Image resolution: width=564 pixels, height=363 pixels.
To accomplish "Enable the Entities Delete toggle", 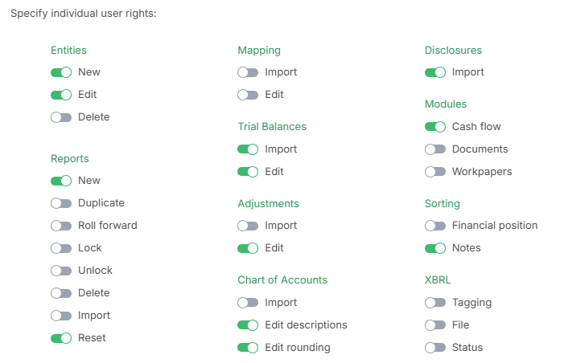I will [61, 117].
